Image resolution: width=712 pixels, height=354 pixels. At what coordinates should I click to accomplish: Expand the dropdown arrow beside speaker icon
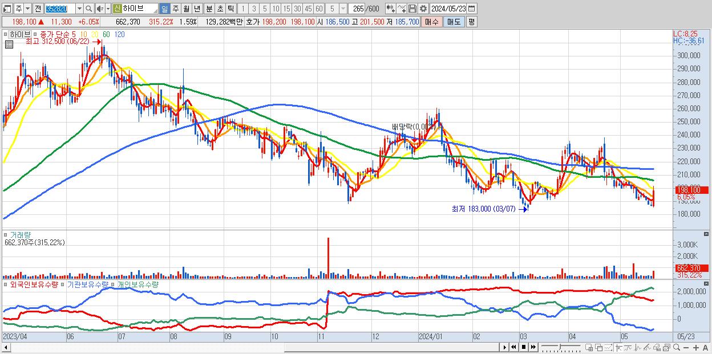[x=108, y=9]
